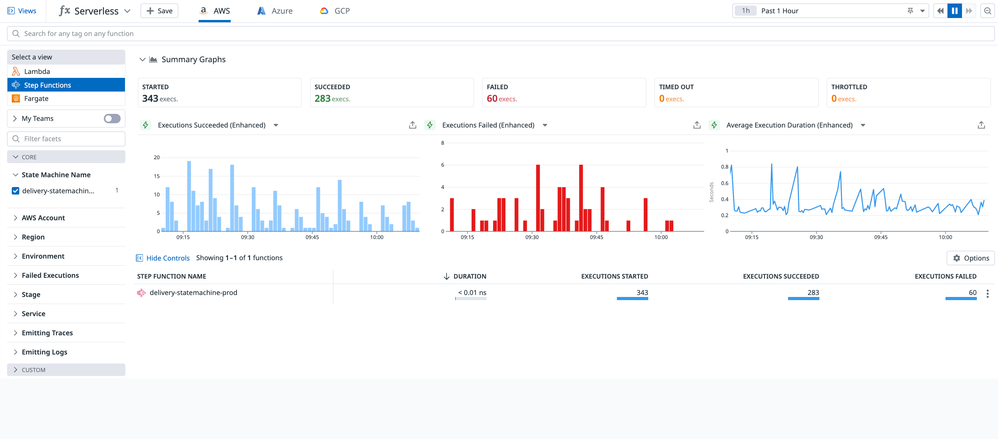The height and width of the screenshot is (439, 998).
Task: Click the zoom-out icon in the top right
Action: [x=987, y=11]
